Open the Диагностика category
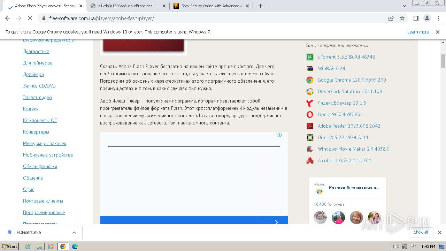The image size is (446, 251). click(36, 52)
